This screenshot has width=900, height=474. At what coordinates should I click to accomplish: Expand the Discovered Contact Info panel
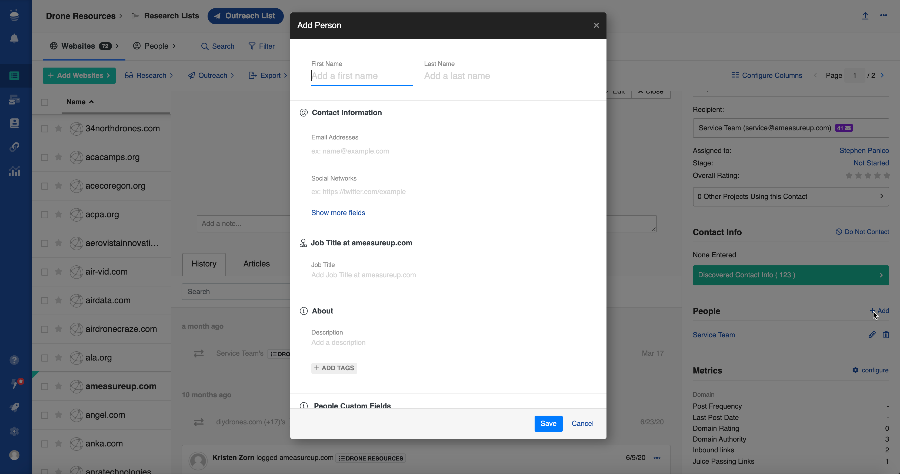[790, 275]
